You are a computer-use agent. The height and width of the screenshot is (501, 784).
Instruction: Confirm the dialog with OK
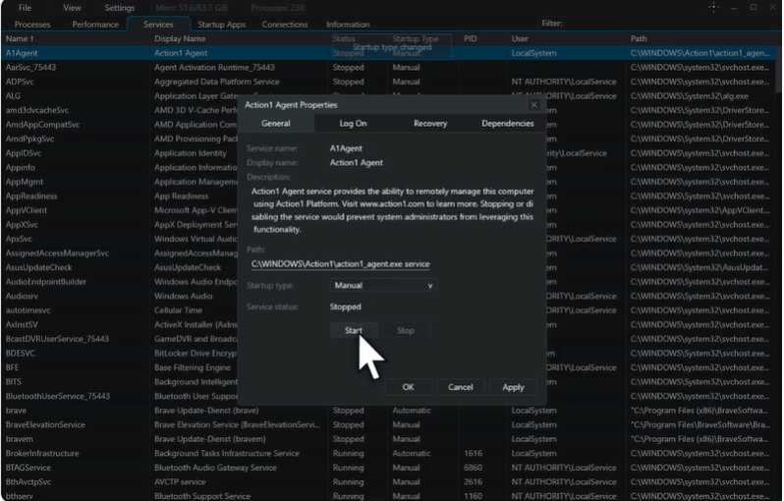click(x=408, y=387)
